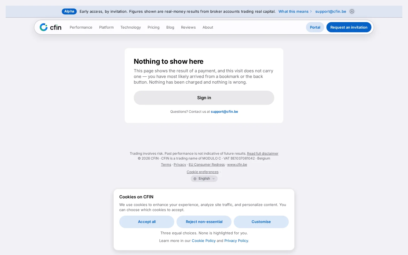Open the Privacy footer link
The height and width of the screenshot is (255, 408).
[x=180, y=165]
